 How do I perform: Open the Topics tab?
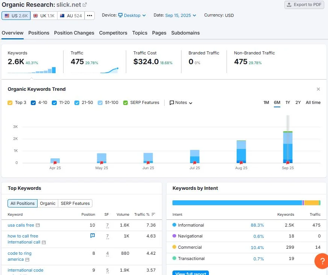(140, 33)
